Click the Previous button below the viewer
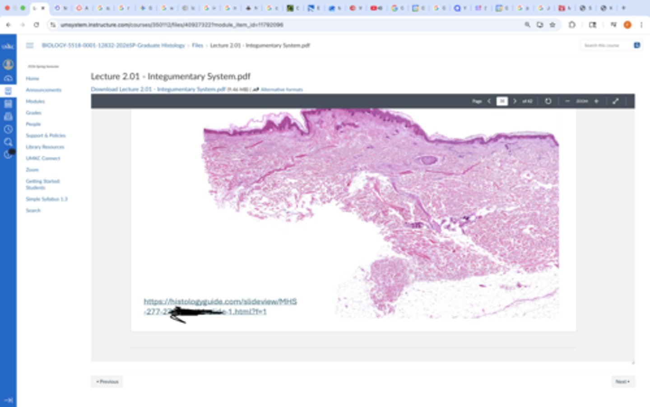 [107, 382]
